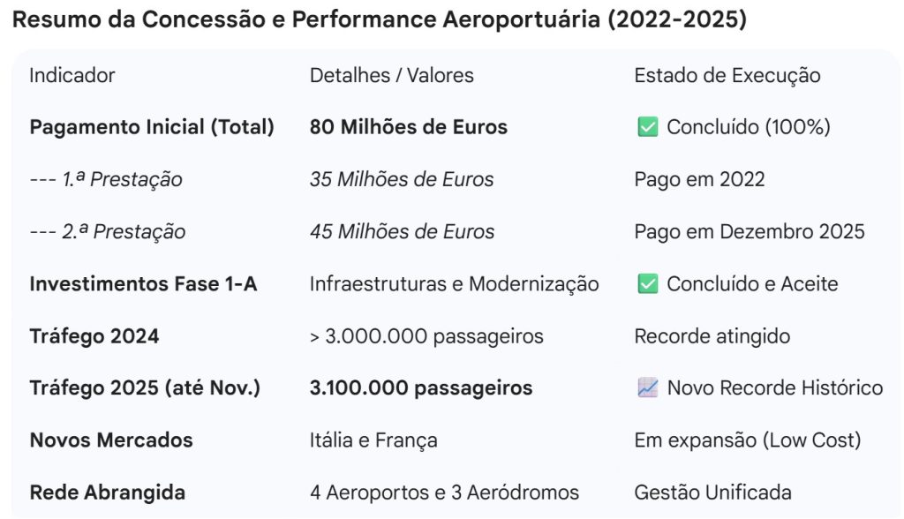This screenshot has width=904, height=519.
Task: Click the chart icon beside Novo Recorde Histórico
Action: pos(647,388)
